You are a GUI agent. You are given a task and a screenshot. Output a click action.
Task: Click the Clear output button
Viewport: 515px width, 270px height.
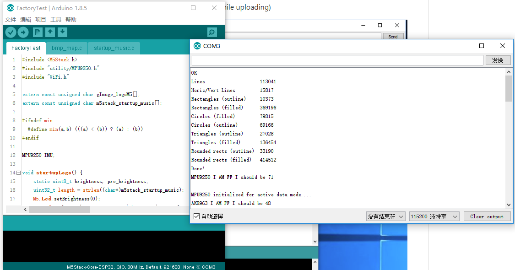(487, 216)
